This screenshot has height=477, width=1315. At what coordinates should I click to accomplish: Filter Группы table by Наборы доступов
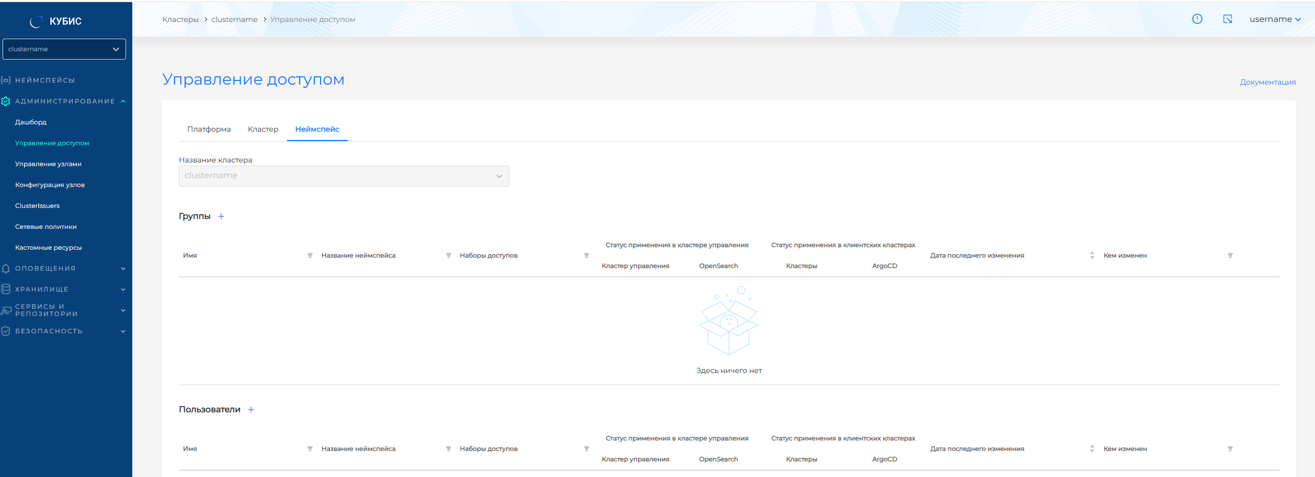pyautogui.click(x=587, y=255)
